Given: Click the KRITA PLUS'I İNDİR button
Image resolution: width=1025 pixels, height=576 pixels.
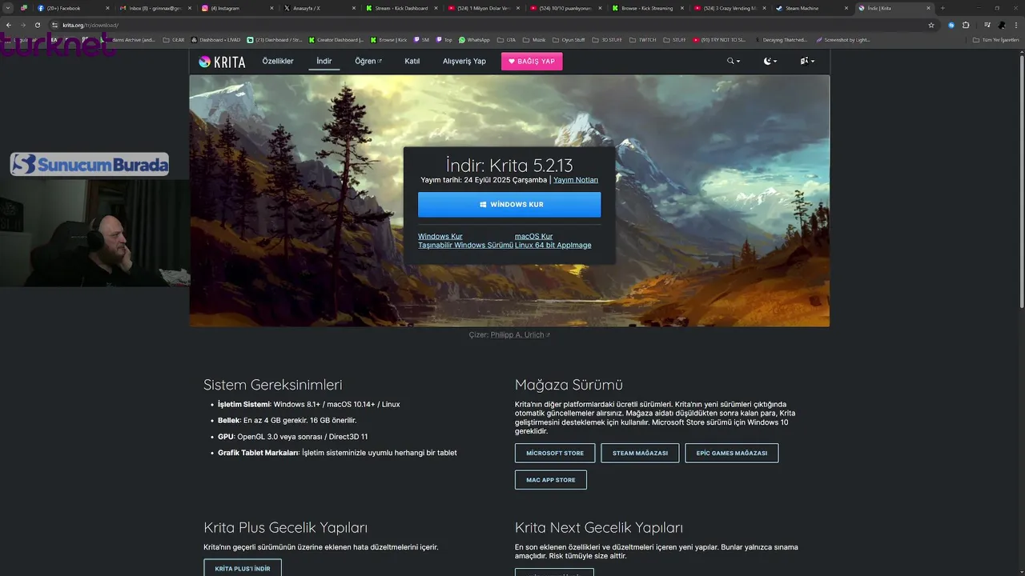Looking at the screenshot, I should point(243,568).
